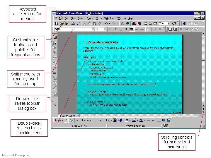Start Slide Show from view buttons

click(74, 116)
